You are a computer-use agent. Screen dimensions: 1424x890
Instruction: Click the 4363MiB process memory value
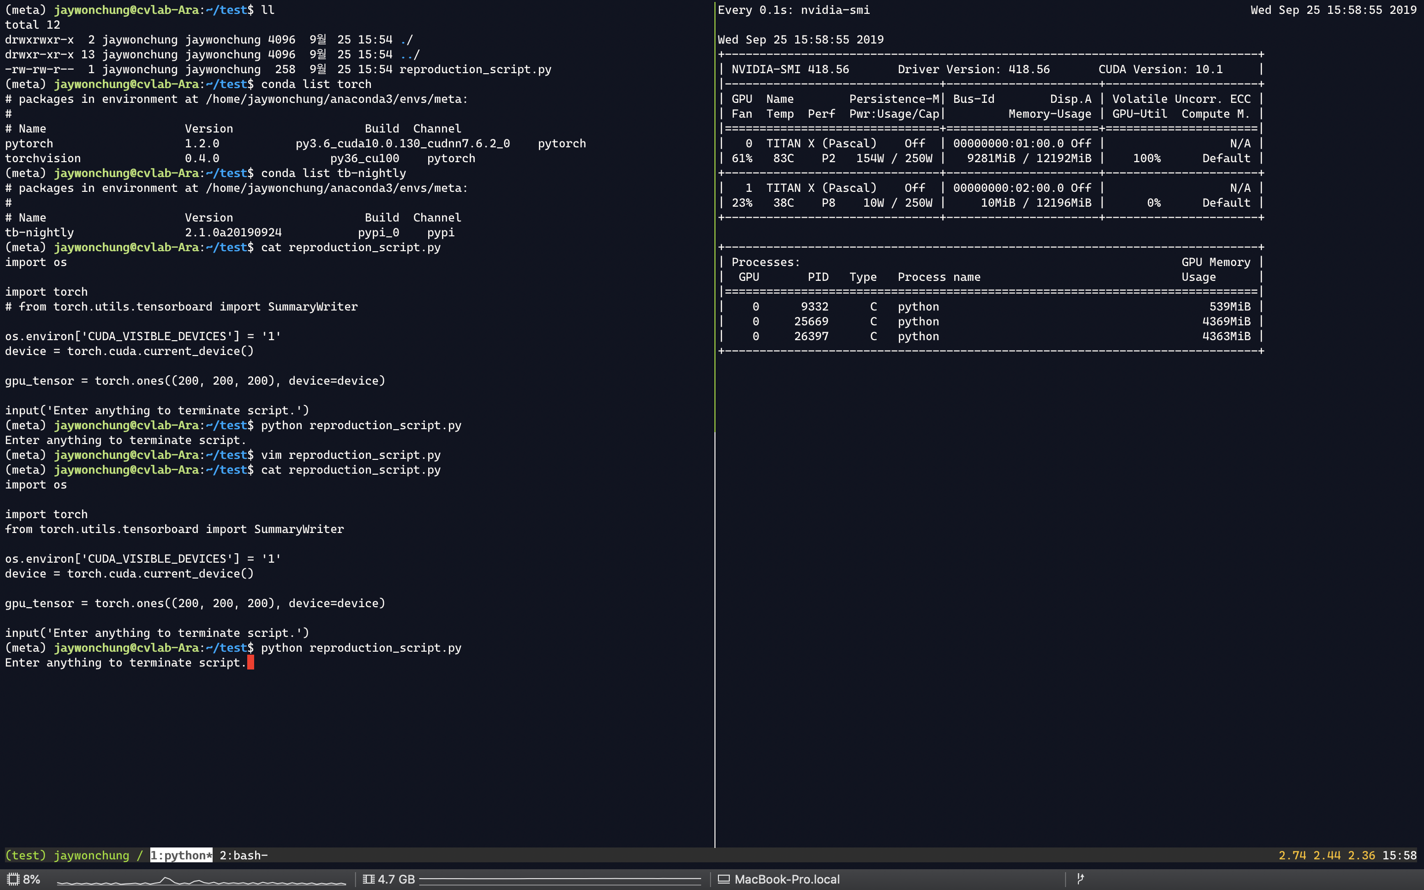click(x=1226, y=336)
